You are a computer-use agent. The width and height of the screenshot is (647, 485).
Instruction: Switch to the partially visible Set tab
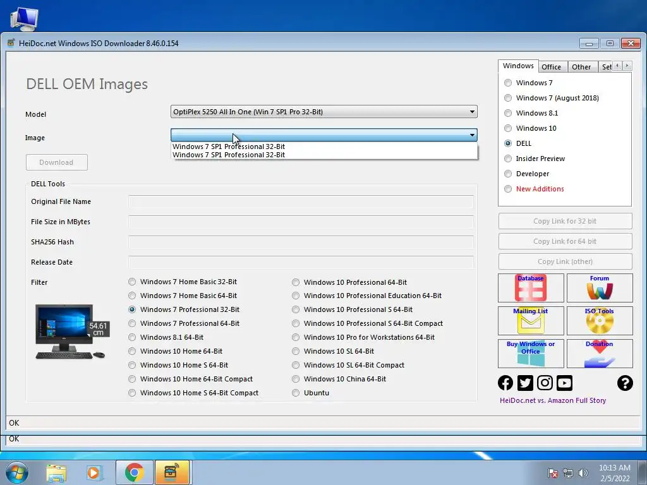[x=605, y=67]
